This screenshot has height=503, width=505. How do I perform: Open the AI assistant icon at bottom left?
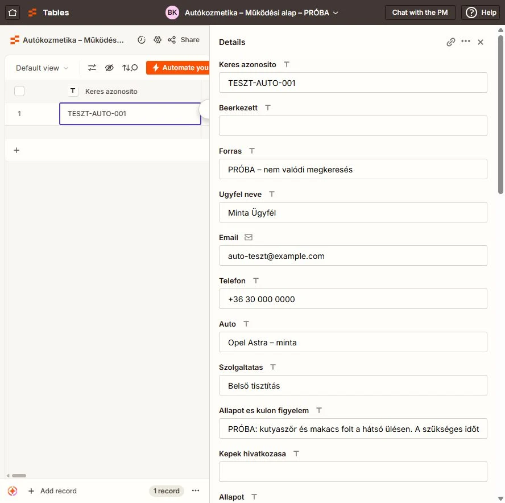point(13,490)
